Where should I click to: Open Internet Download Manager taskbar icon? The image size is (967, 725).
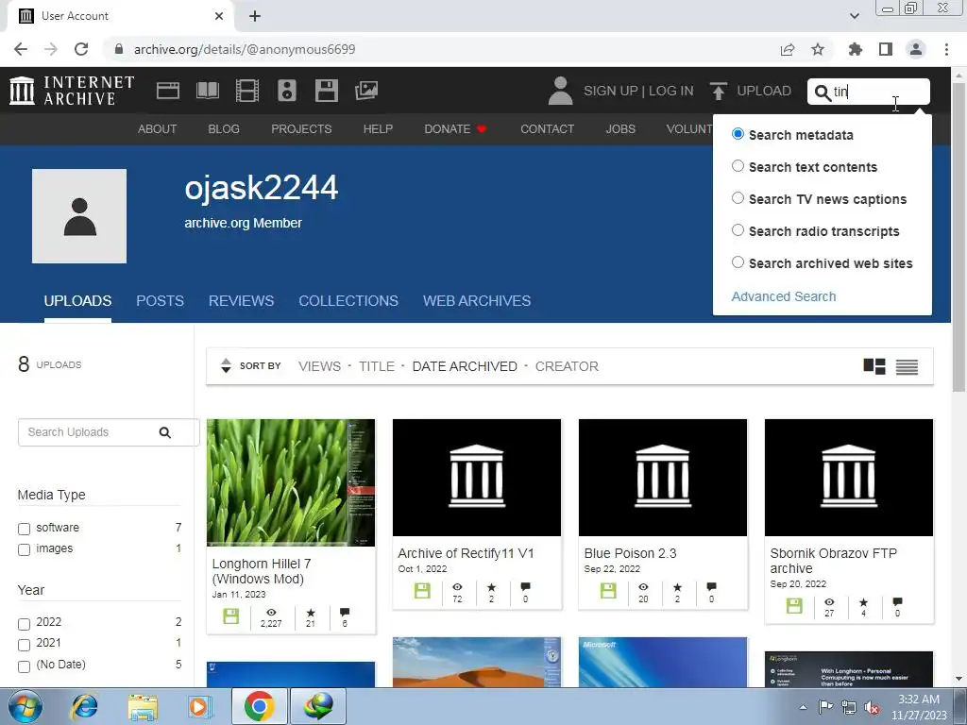(x=318, y=706)
